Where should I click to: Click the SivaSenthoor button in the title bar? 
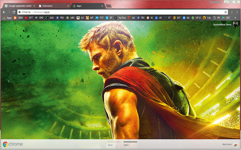coord(215,2)
